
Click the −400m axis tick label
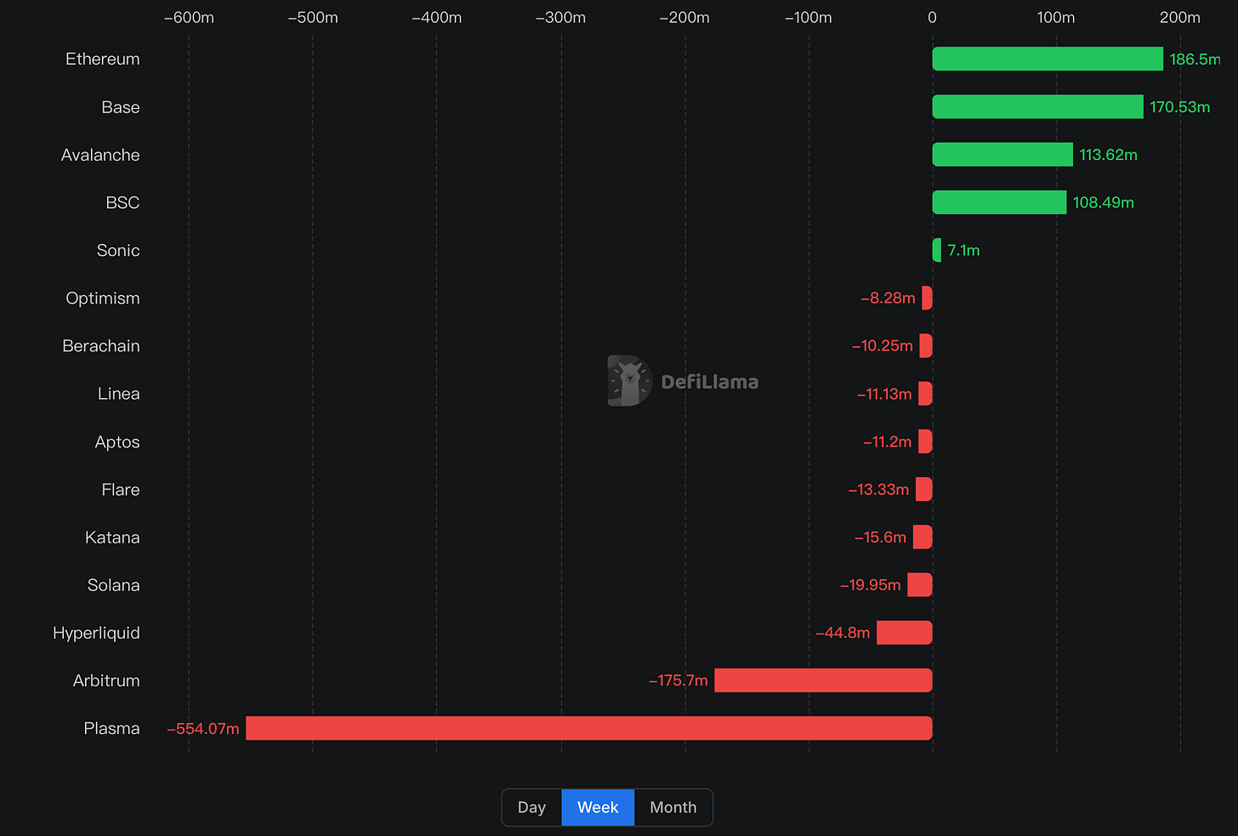point(437,17)
